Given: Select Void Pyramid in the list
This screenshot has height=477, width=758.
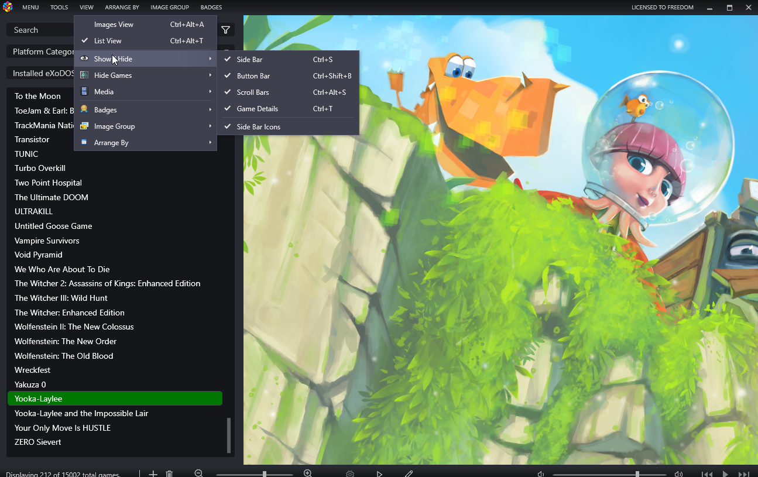Looking at the screenshot, I should click(x=115, y=255).
